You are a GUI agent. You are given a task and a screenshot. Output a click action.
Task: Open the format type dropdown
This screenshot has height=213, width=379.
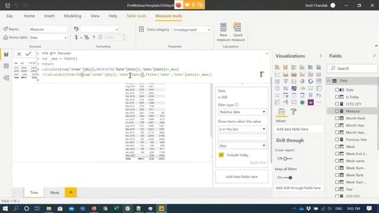[x=99, y=29]
